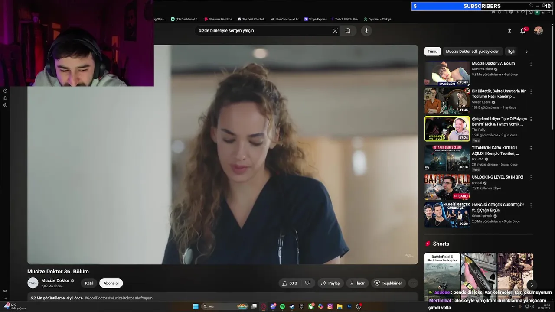The image size is (555, 312).
Task: Subscribe with the Abone ol button
Action: 111,283
